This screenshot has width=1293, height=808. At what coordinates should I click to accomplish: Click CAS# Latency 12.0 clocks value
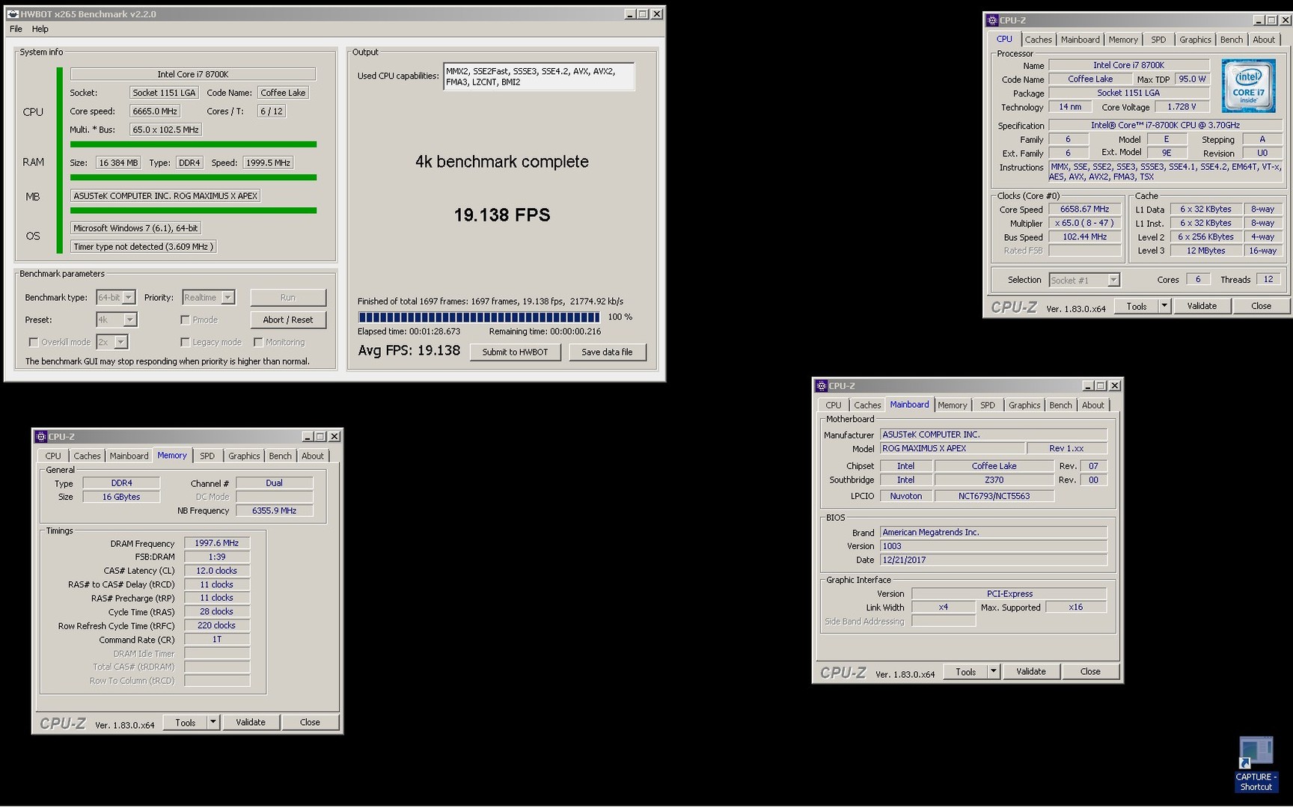(217, 572)
